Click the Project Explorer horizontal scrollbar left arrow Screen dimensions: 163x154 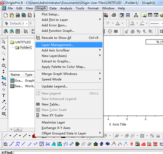11,129
